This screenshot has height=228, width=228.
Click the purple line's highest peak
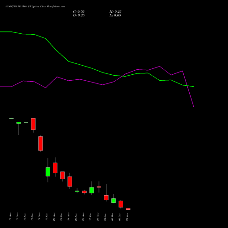[x=160, y=66]
